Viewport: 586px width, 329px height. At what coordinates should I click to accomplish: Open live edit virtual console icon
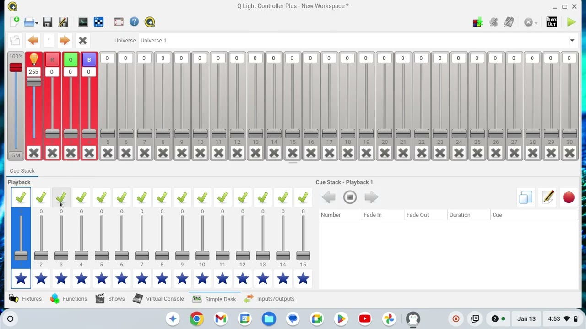pos(509,22)
